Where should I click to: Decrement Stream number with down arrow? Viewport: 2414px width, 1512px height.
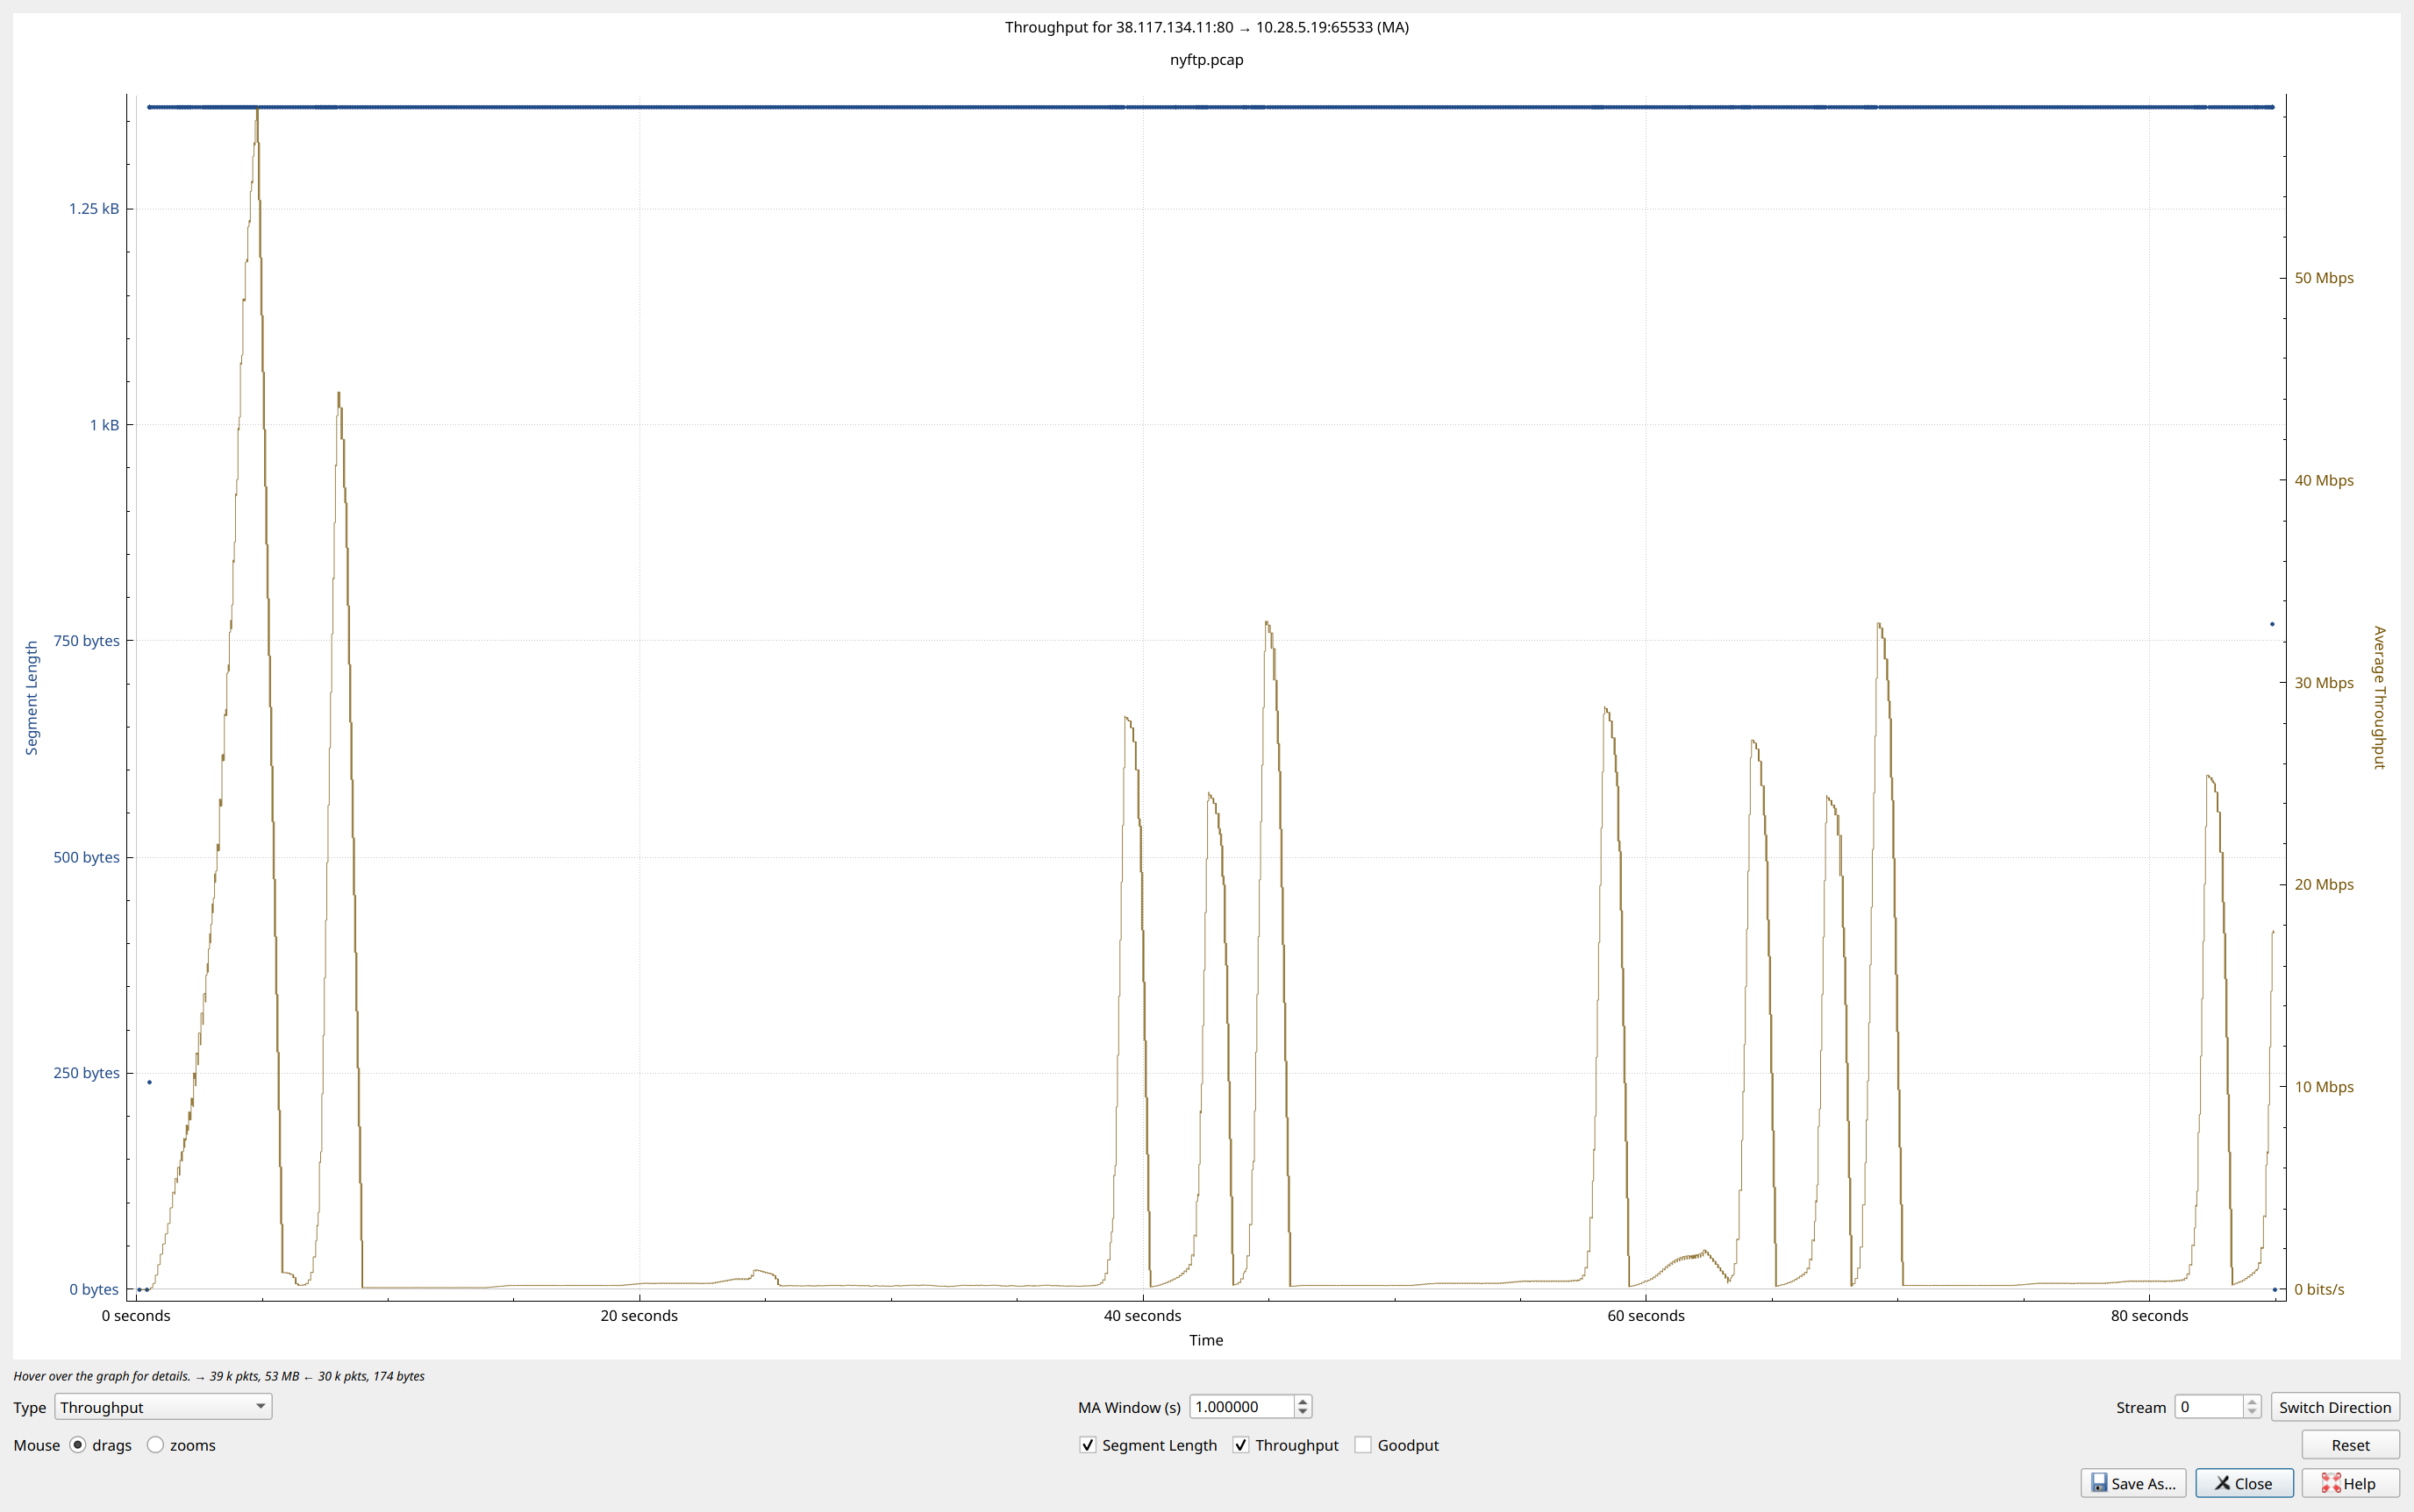[2252, 1413]
